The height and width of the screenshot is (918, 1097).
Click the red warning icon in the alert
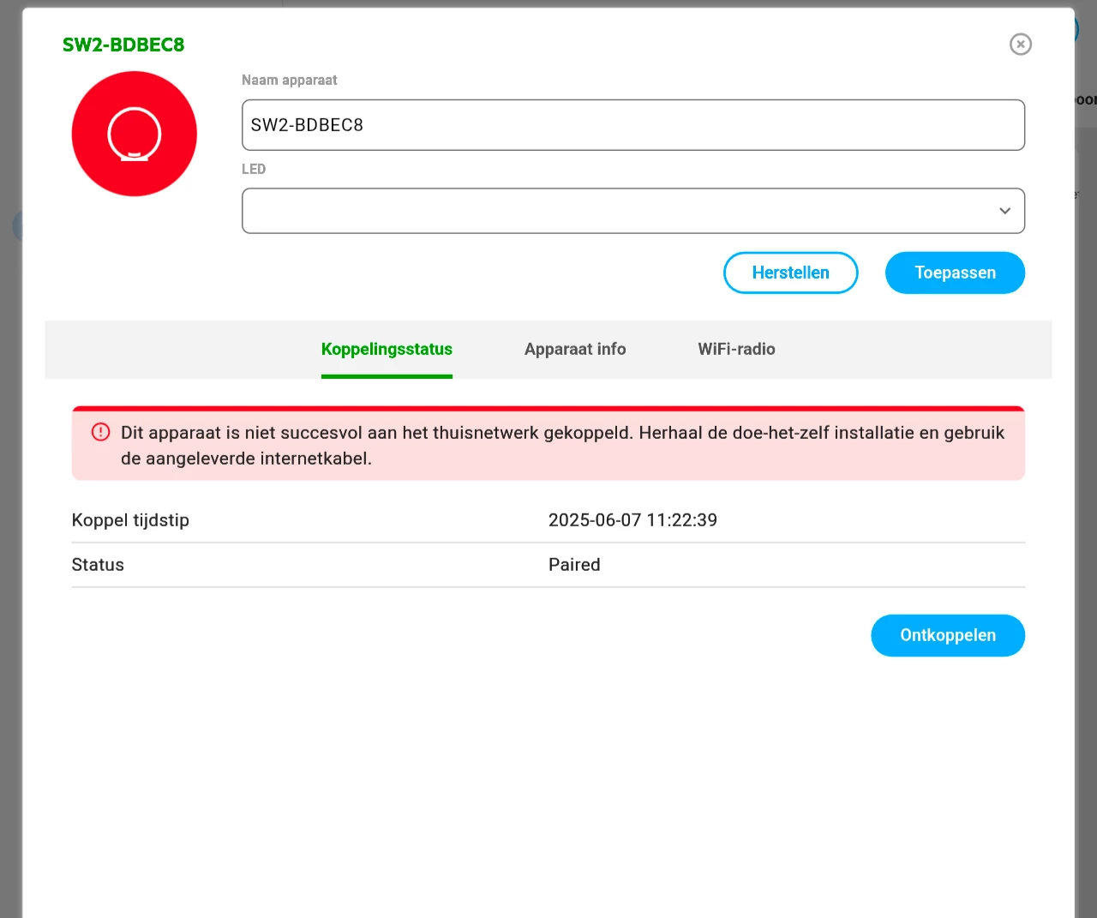(x=100, y=432)
